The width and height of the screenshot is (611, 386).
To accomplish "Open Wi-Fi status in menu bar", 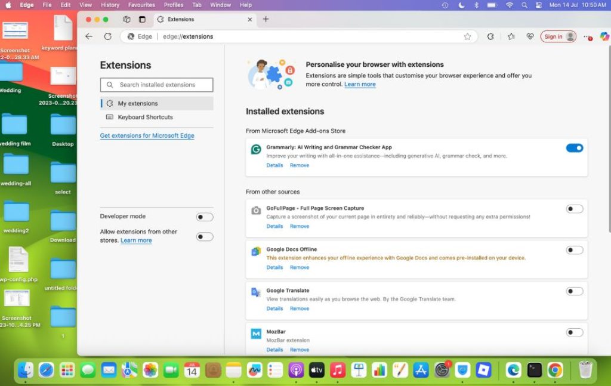I will tap(510, 5).
